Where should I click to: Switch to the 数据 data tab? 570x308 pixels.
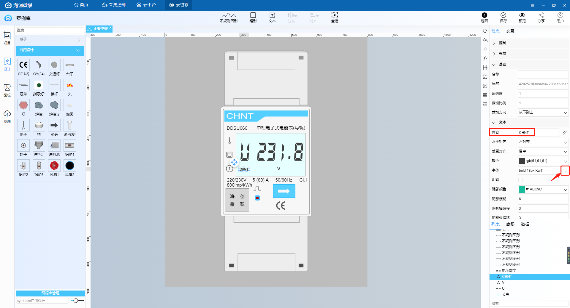coord(525,224)
